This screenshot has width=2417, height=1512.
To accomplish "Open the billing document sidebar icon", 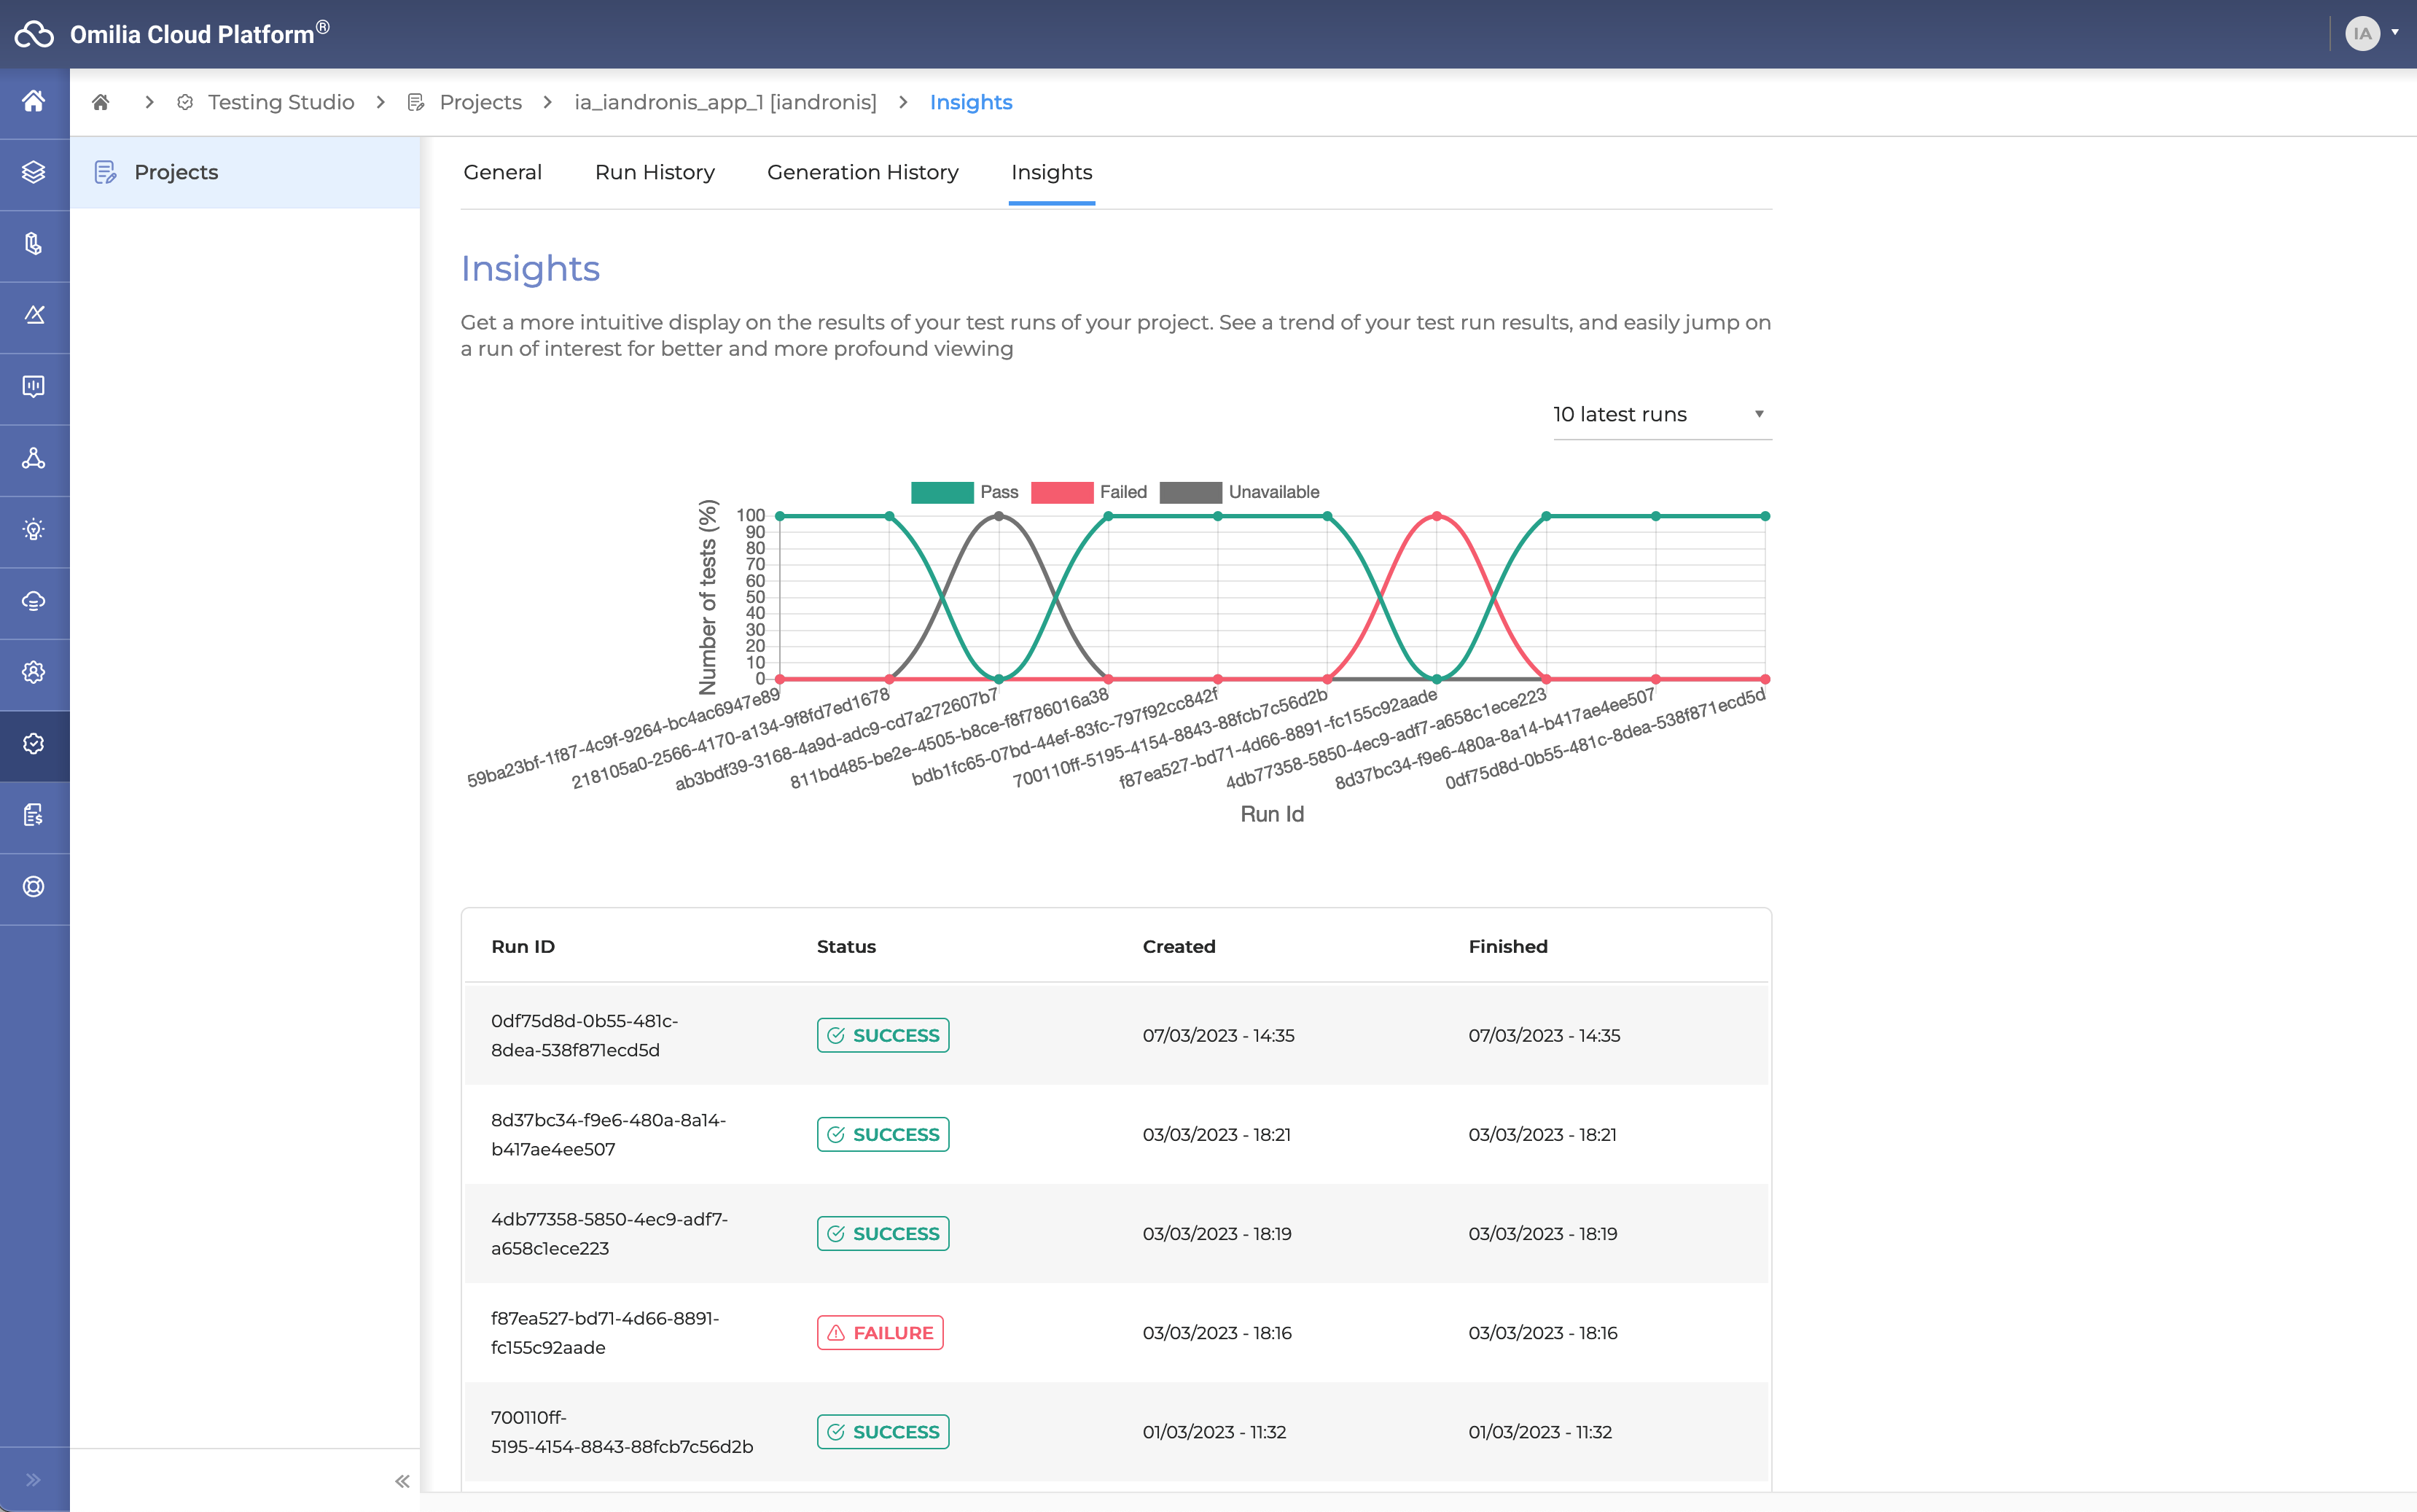I will (34, 815).
